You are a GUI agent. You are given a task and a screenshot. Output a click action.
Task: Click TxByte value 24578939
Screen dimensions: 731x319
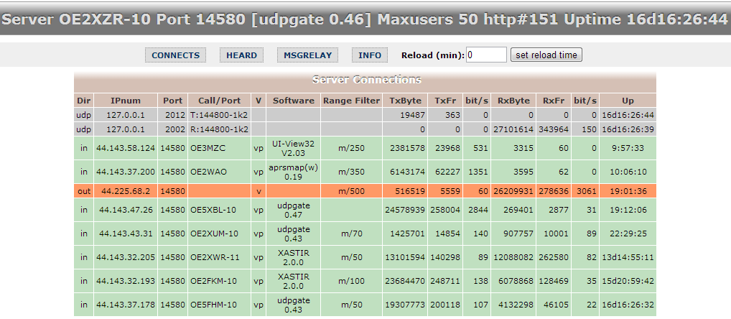coord(405,210)
